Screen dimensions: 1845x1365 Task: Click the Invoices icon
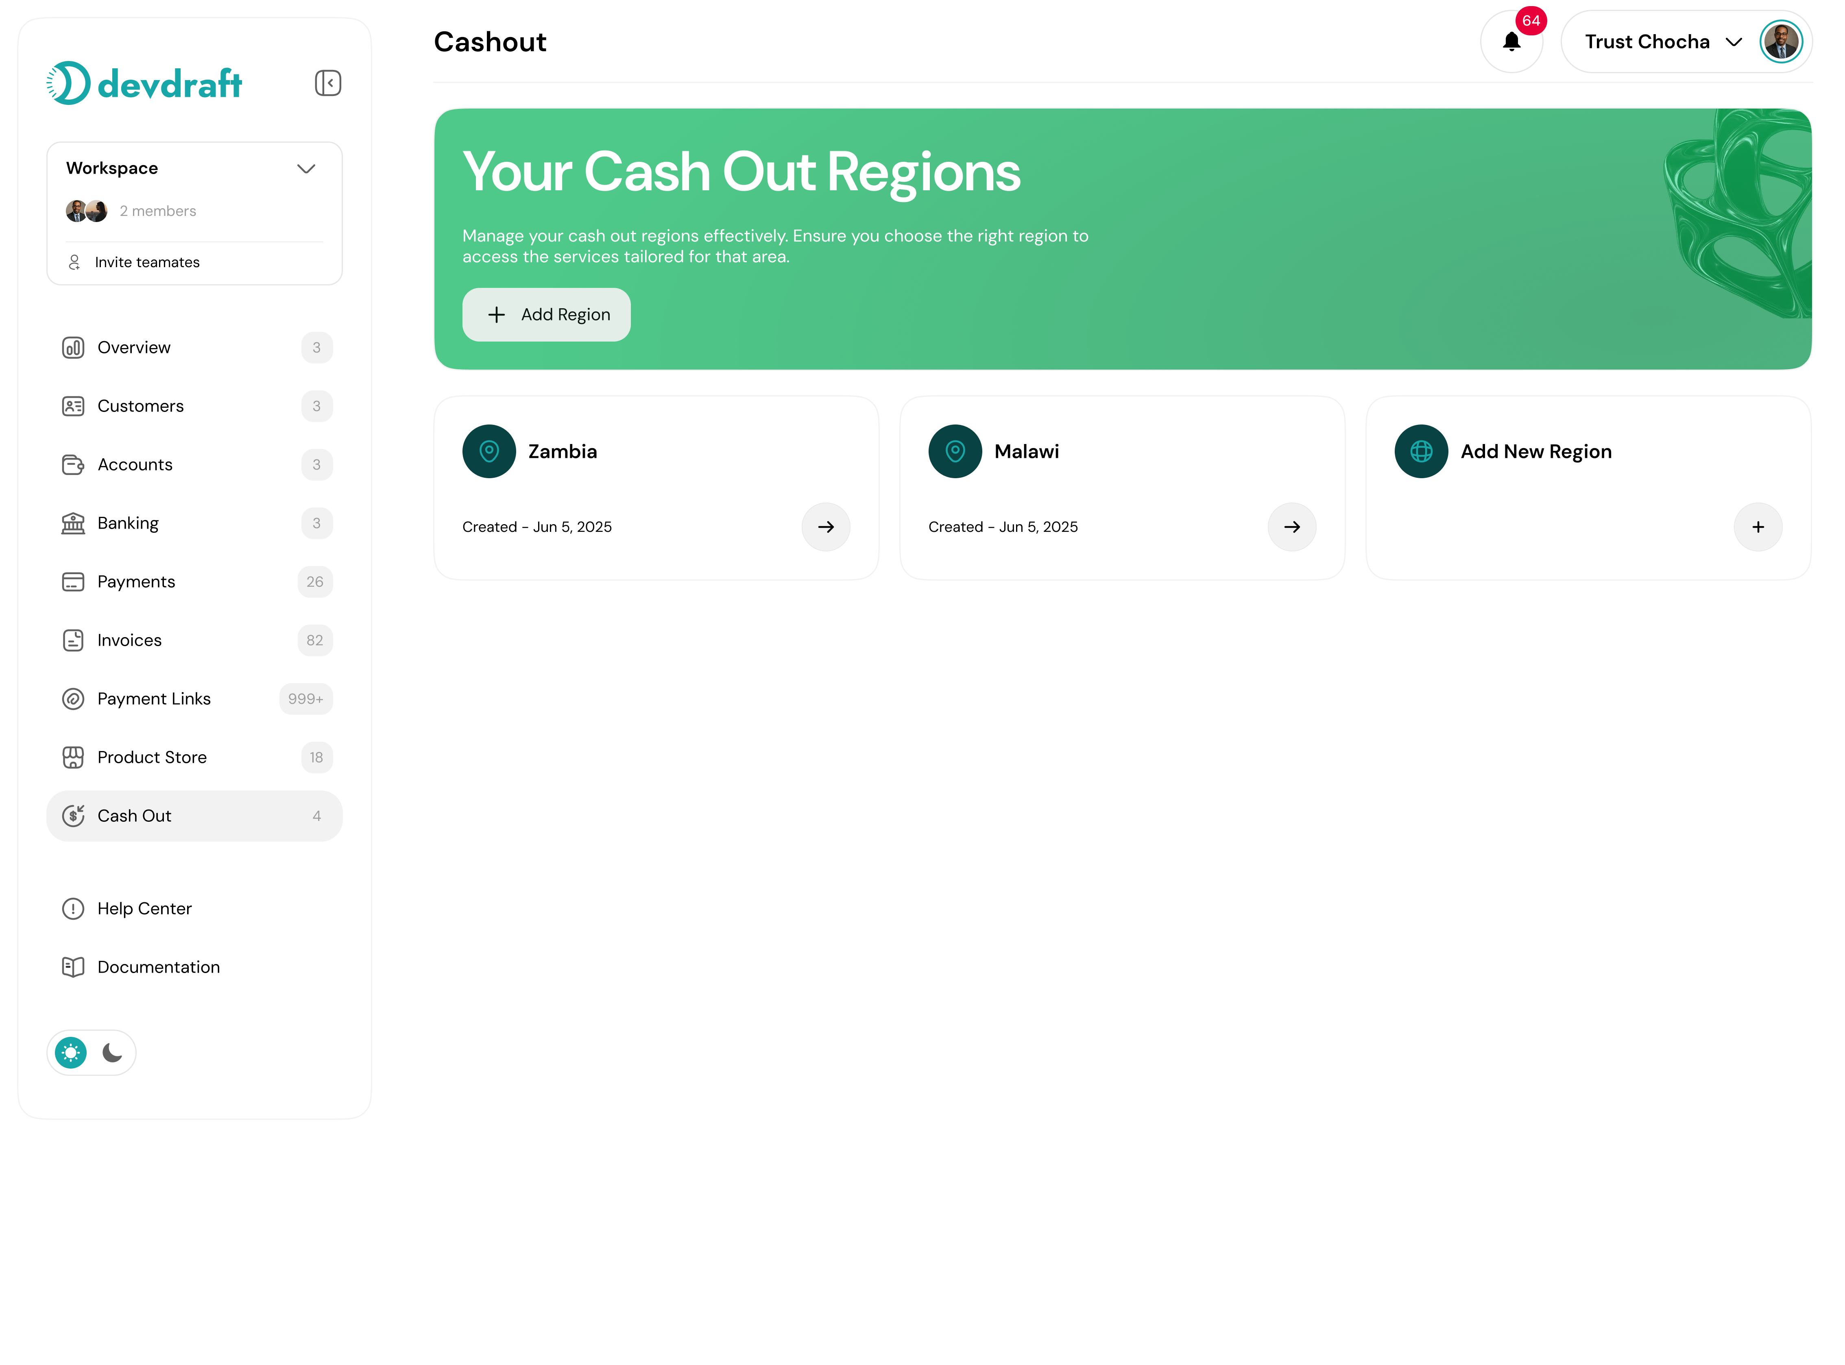74,640
